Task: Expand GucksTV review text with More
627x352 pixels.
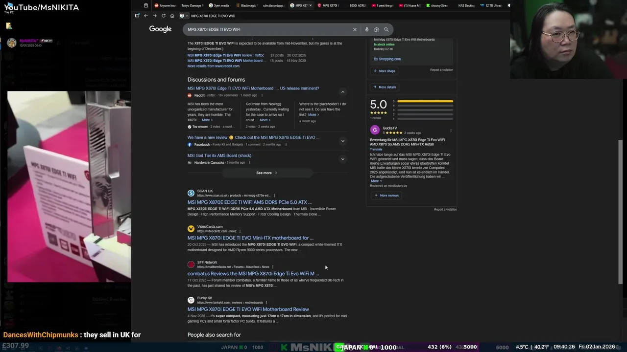Action: pyautogui.click(x=376, y=181)
